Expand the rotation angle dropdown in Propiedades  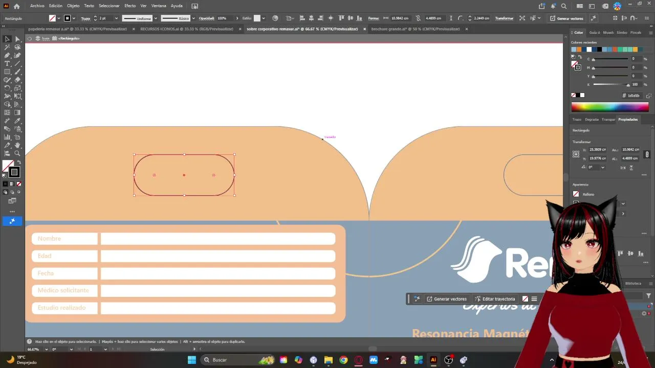pyautogui.click(x=603, y=167)
